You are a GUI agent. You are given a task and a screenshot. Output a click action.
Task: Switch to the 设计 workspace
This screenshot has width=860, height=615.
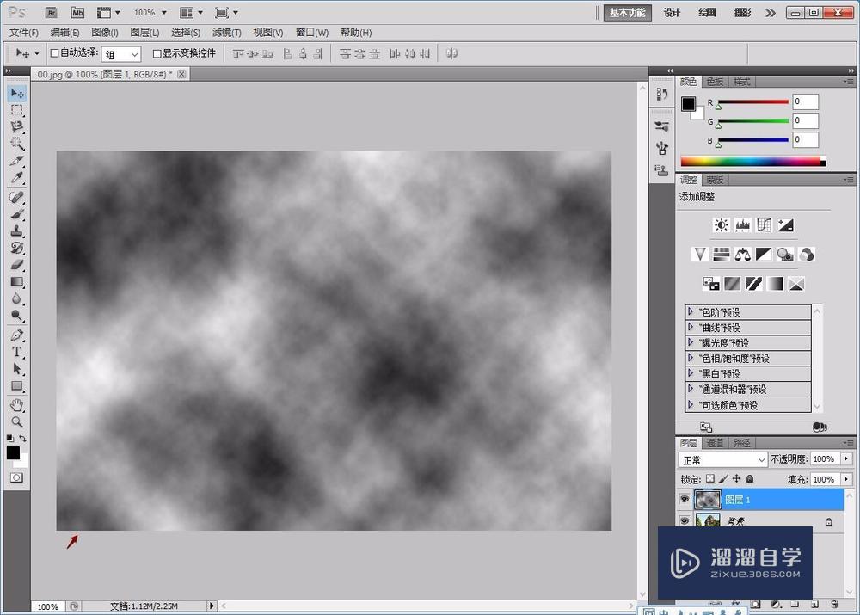[x=672, y=13]
